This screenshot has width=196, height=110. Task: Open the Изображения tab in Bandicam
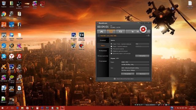(103, 51)
